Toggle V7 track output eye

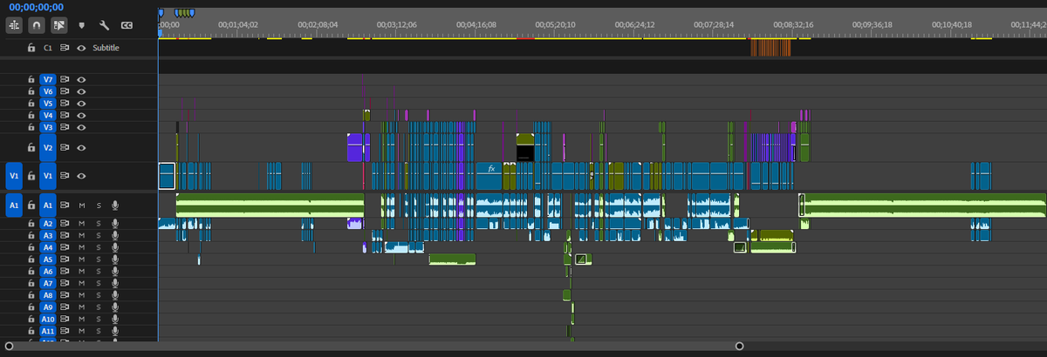click(81, 79)
